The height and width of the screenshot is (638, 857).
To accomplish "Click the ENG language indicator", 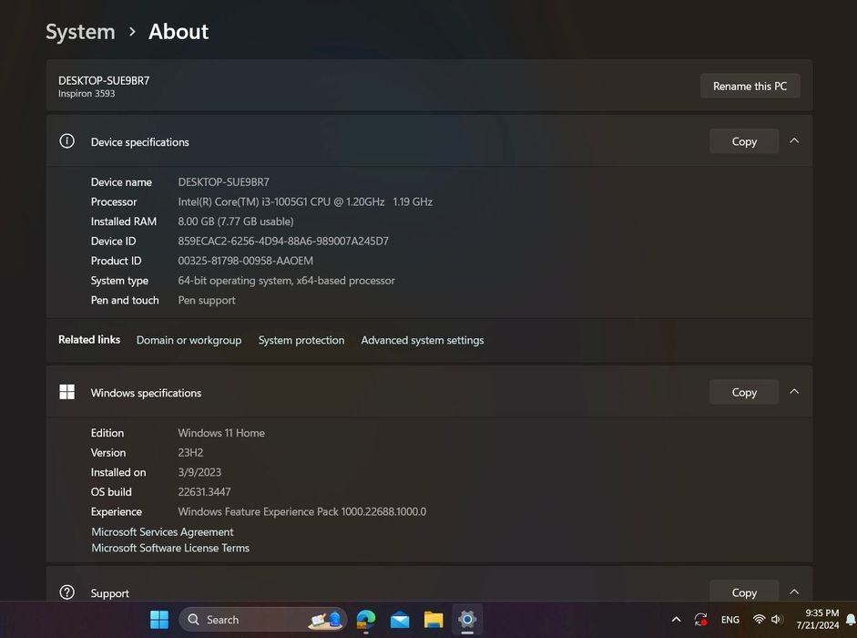I will tap(730, 620).
